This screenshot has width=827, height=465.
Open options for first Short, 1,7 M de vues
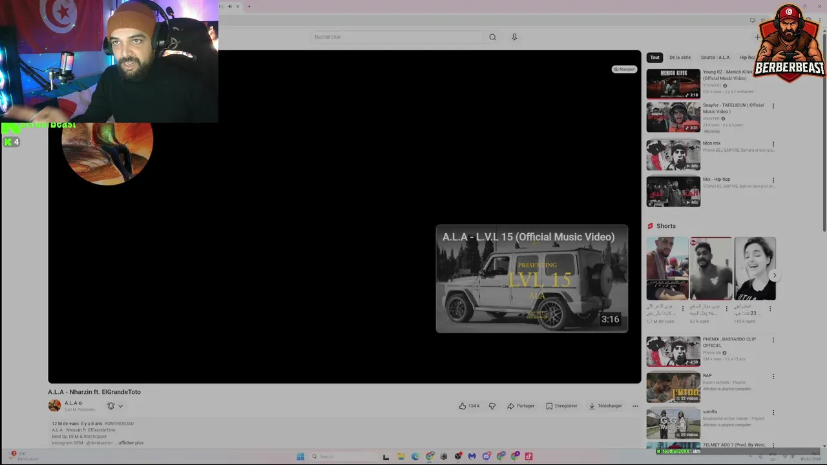pyautogui.click(x=683, y=309)
